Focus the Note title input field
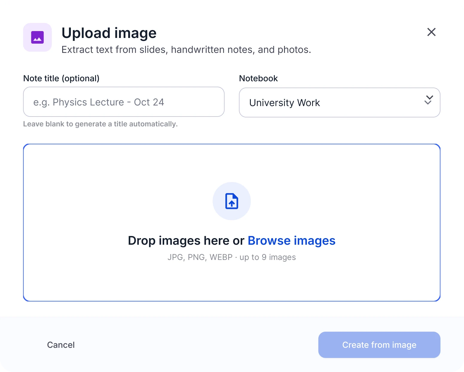This screenshot has width=464, height=372. click(x=124, y=102)
